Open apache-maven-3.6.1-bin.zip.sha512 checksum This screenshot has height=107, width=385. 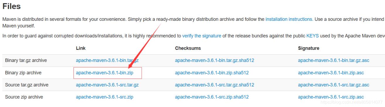pos(212,73)
